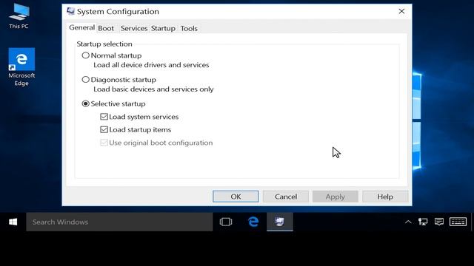This screenshot has height=266, width=474.
Task: Open Help for System Configuration
Action: pos(385,197)
